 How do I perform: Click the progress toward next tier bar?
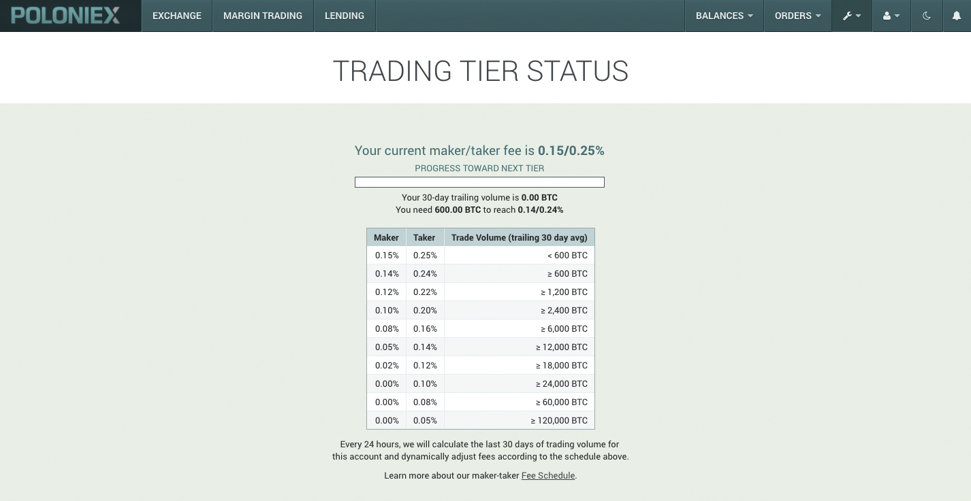point(479,182)
